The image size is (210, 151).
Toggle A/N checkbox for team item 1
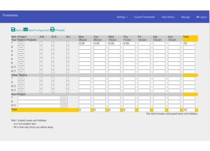tap(41, 44)
